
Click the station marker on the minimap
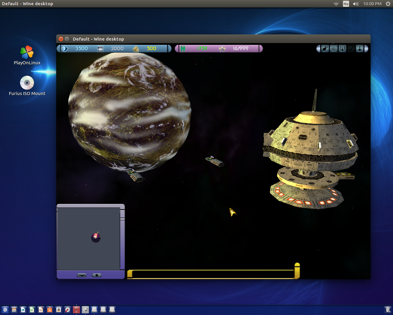pos(96,237)
